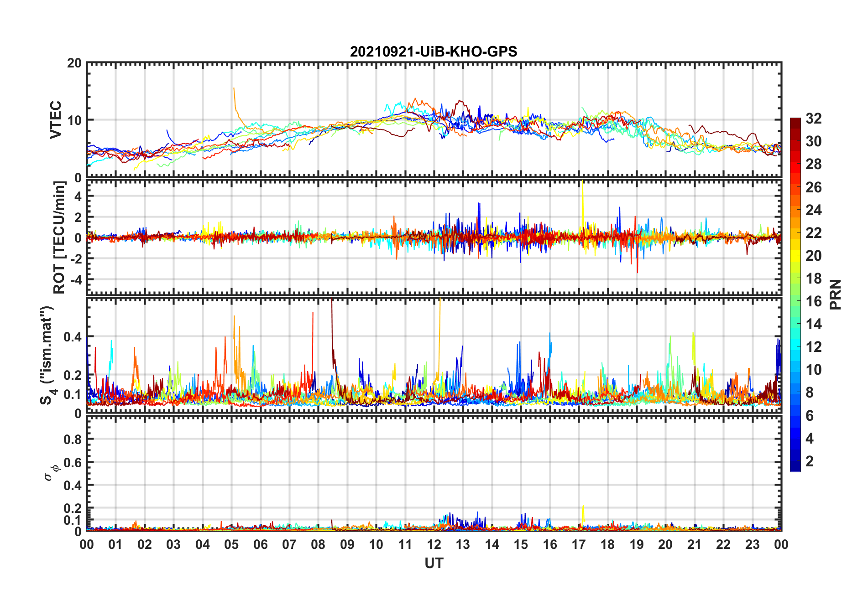Click colorbar tick label "24"

click(x=813, y=210)
